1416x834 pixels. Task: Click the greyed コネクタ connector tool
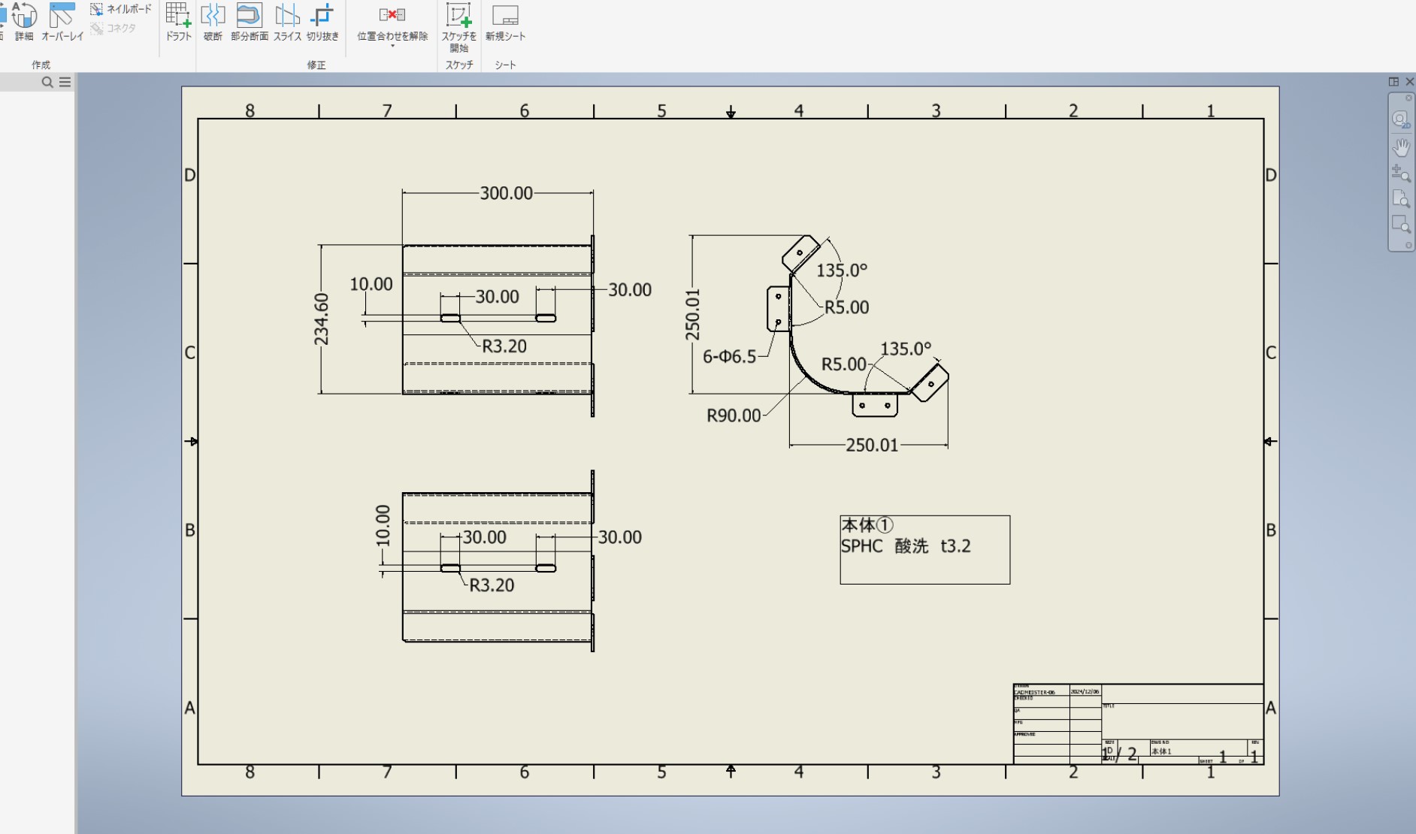pyautogui.click(x=113, y=29)
